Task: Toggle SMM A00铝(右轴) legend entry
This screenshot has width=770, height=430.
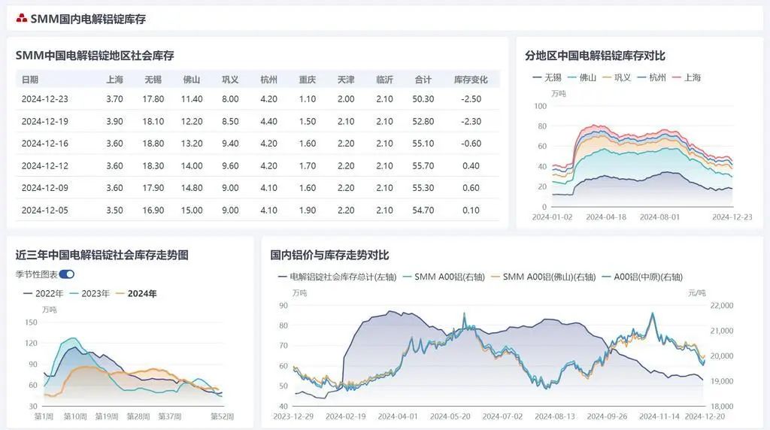Action: (444, 277)
